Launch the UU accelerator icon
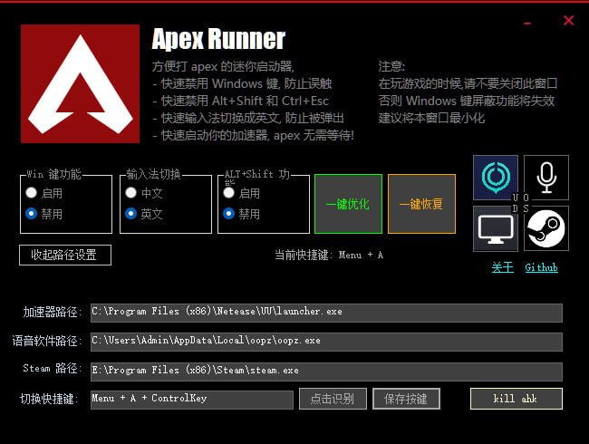589x444 pixels. [x=496, y=178]
